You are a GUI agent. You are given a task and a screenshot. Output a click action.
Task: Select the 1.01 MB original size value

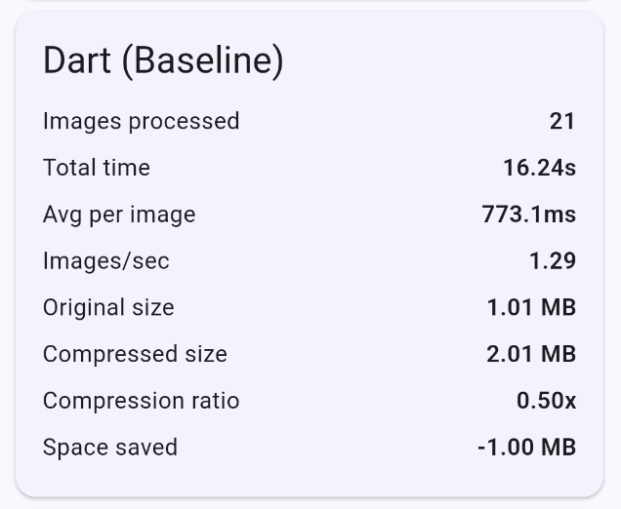(x=531, y=308)
